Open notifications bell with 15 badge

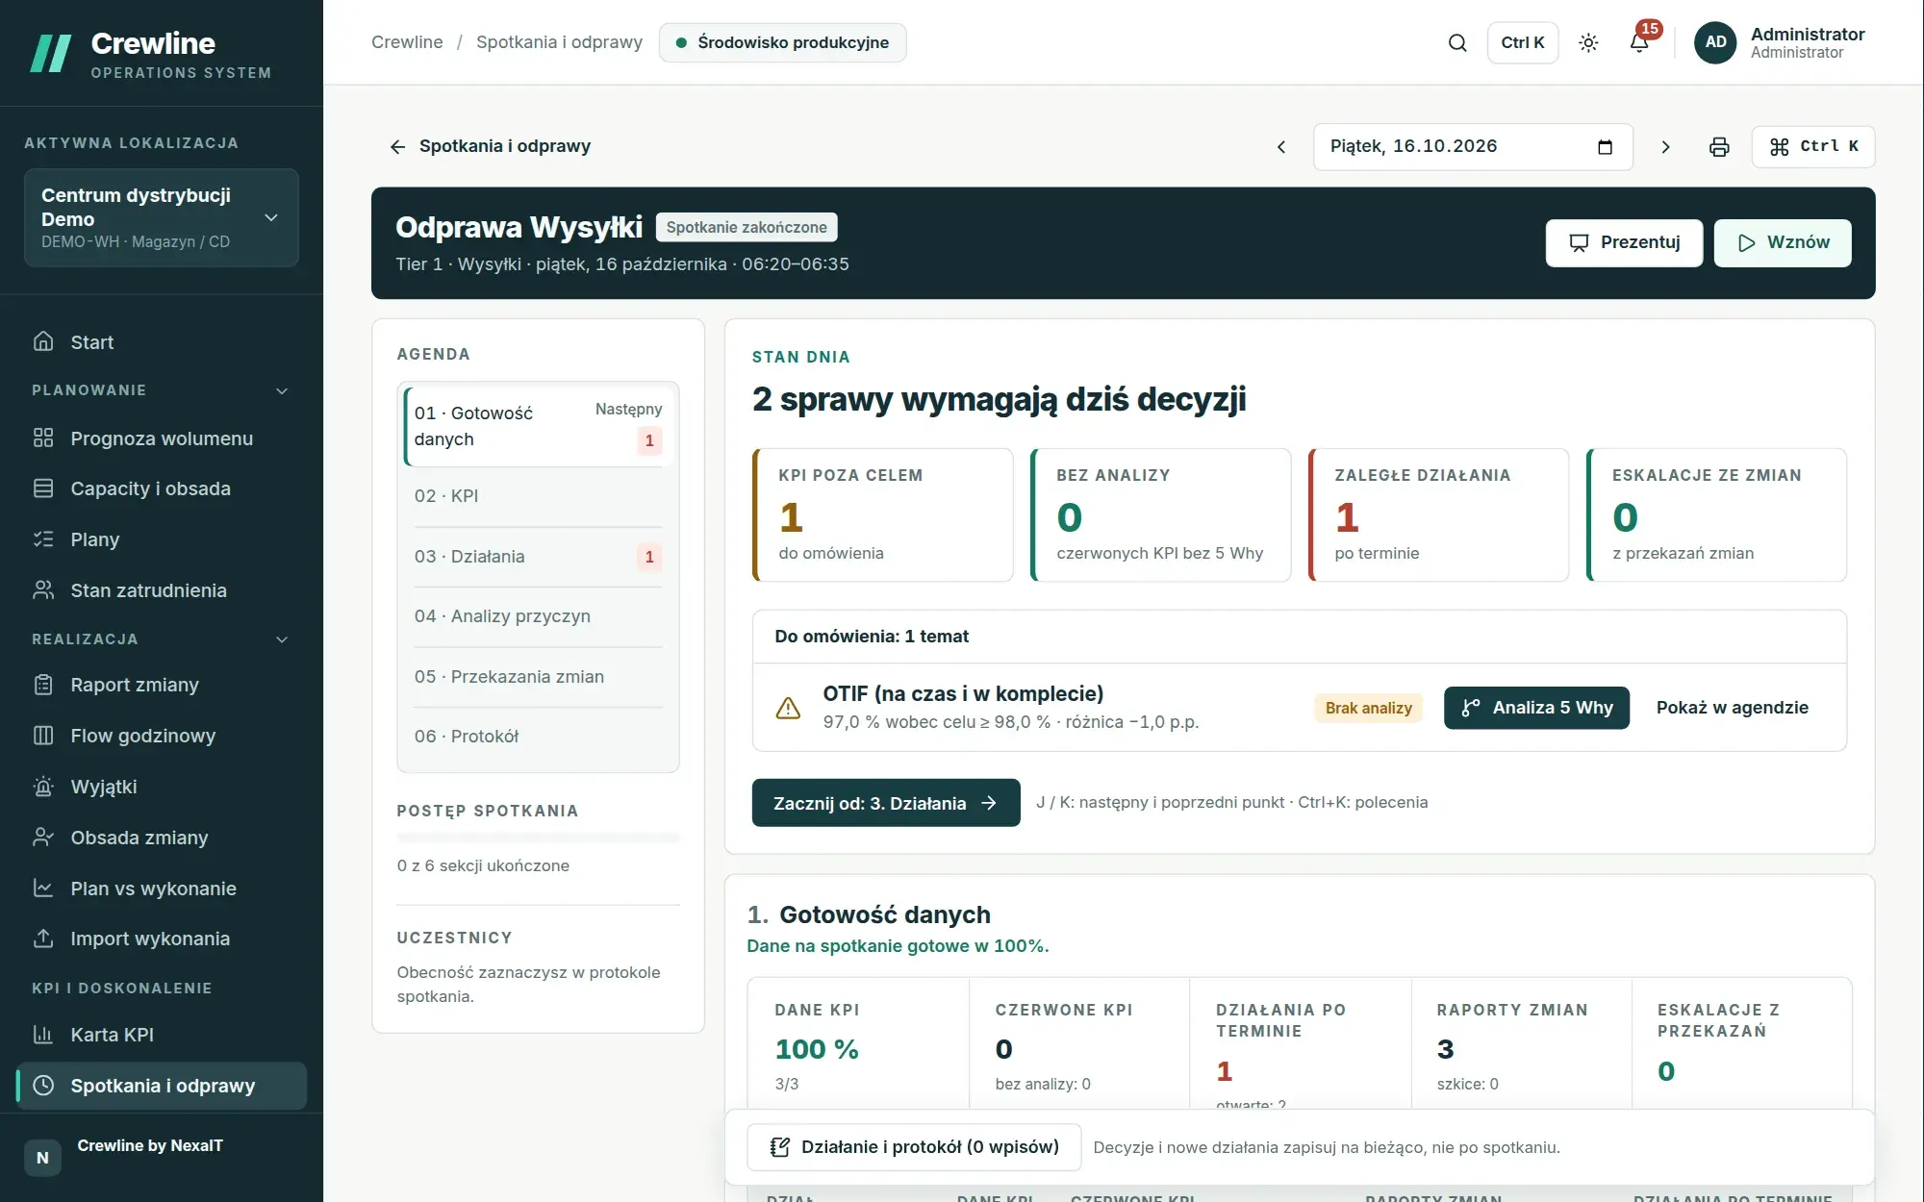pos(1639,42)
